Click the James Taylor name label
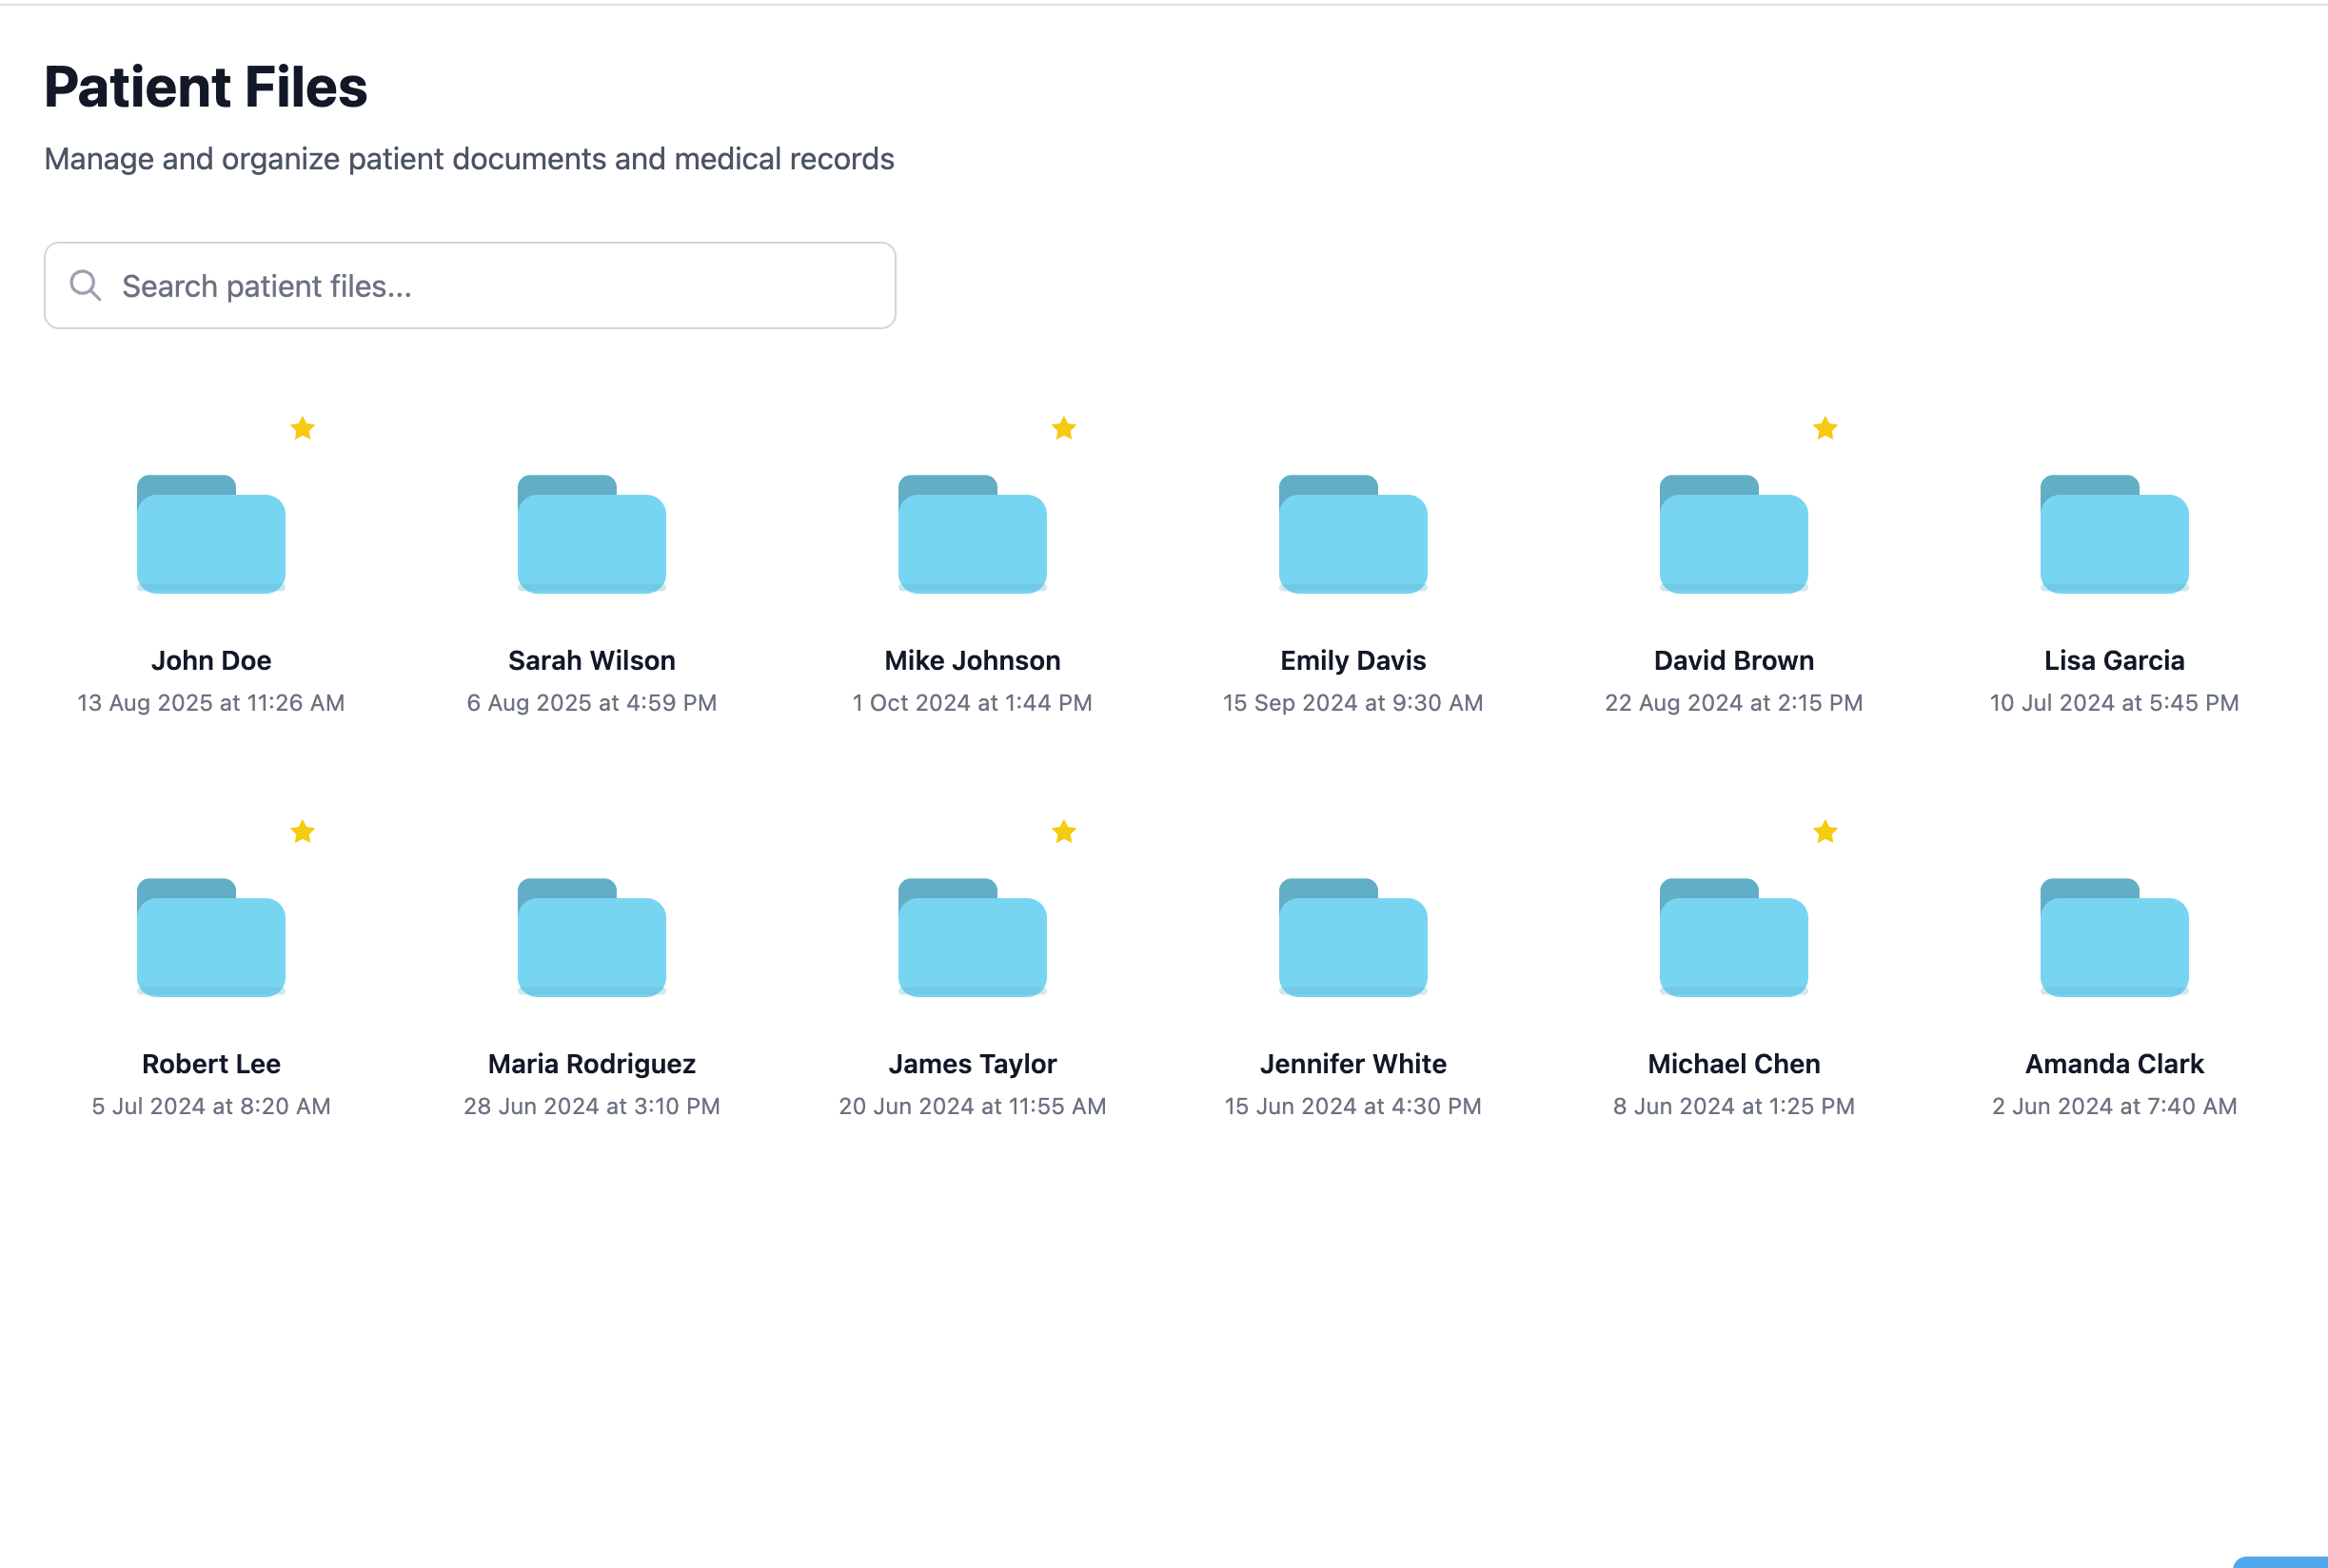This screenshot has height=1568, width=2328. pos(972,1064)
